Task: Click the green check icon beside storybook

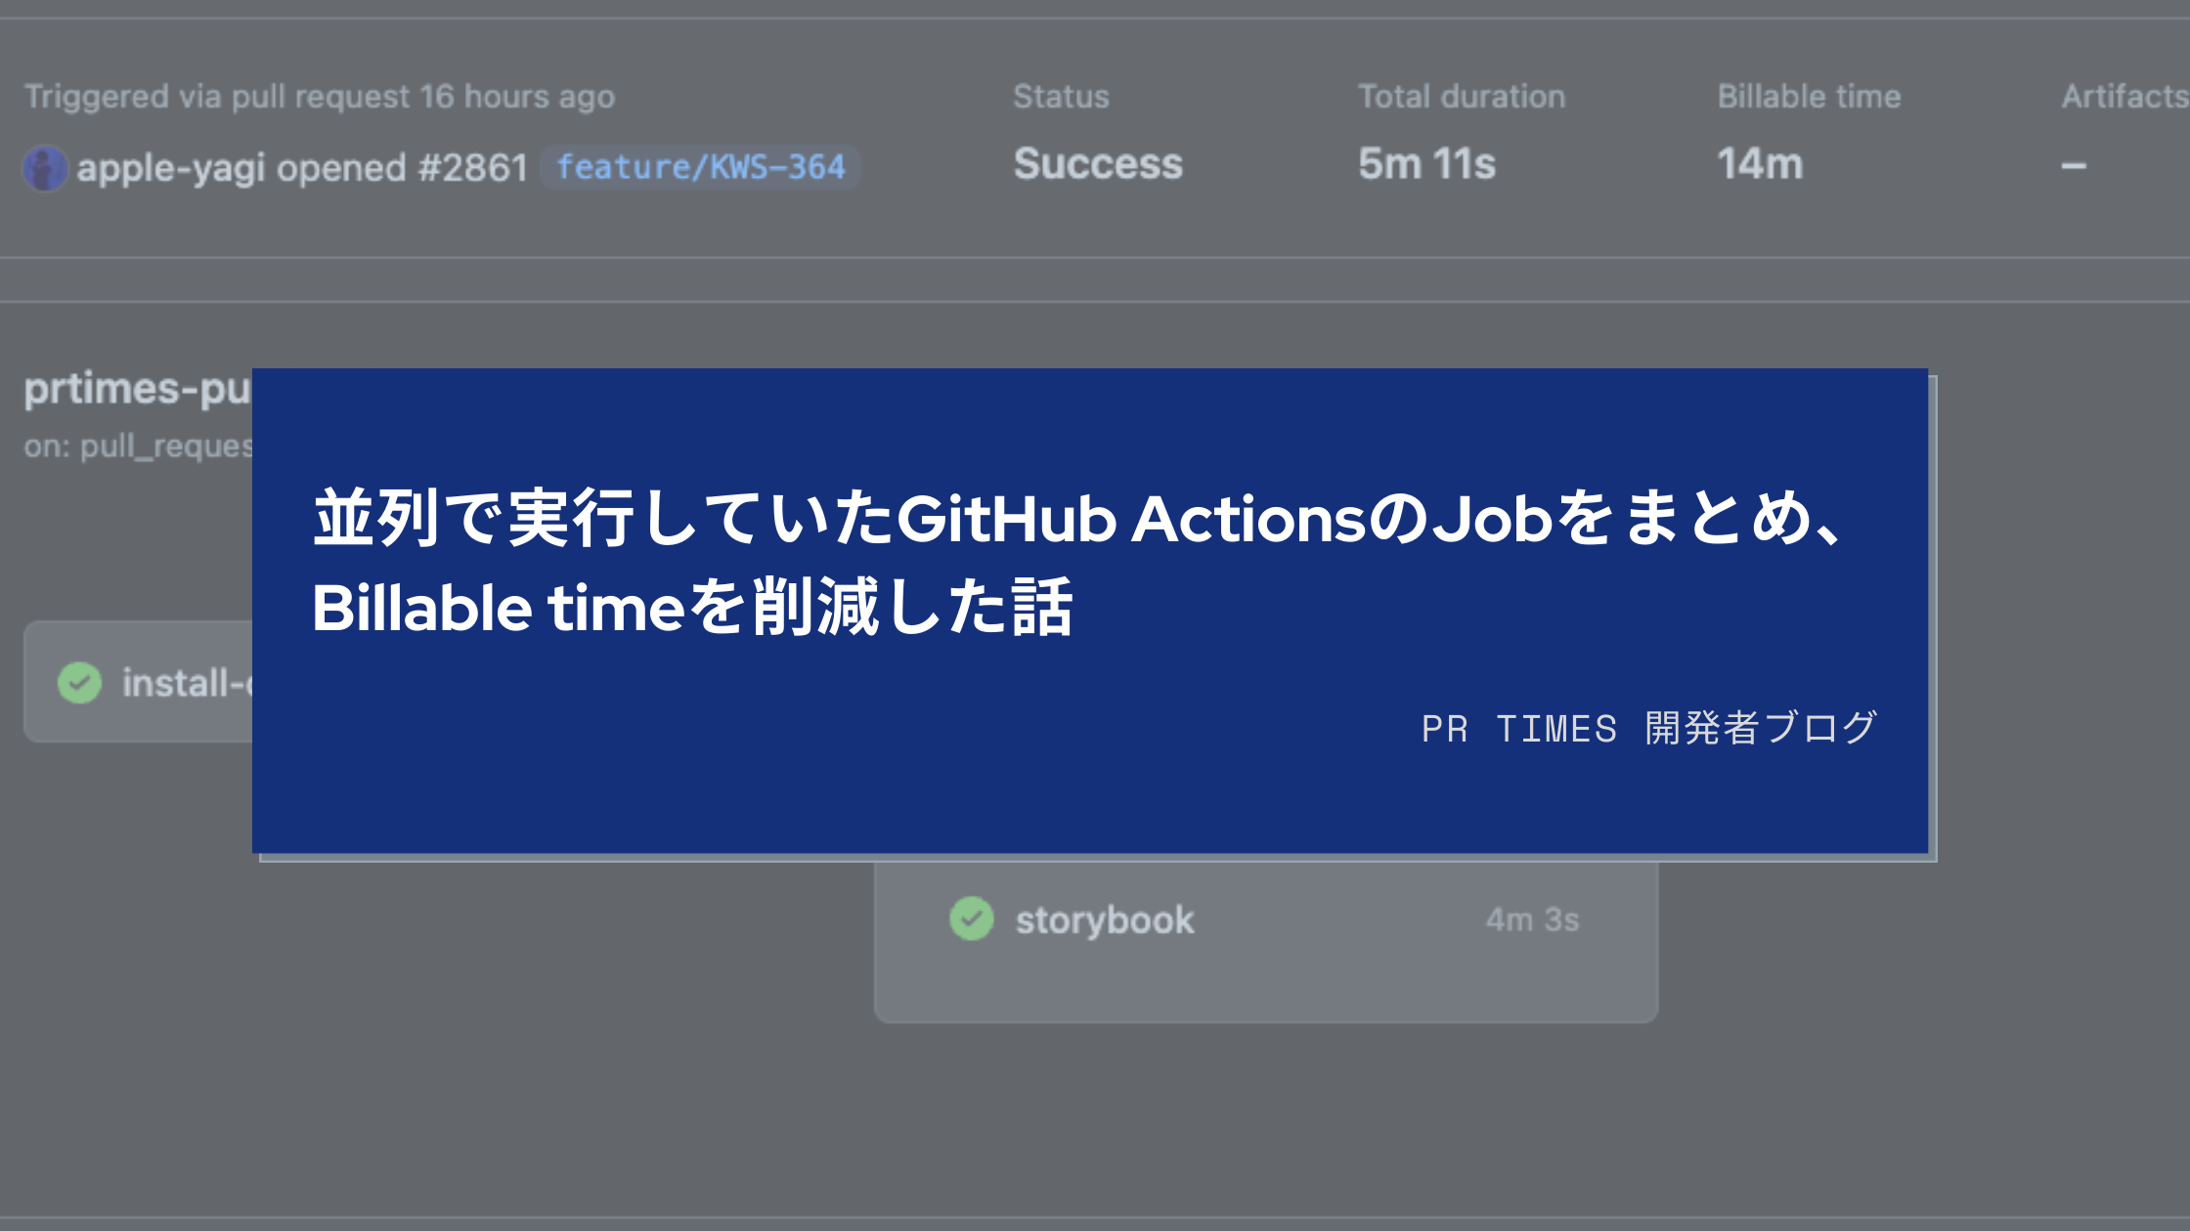Action: 971,919
